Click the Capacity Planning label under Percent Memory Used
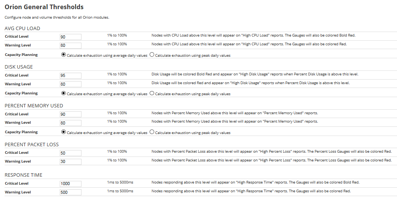The height and width of the screenshot is (198, 397). tap(21, 132)
